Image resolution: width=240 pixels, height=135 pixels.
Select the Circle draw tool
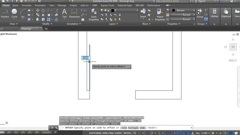[x=14, y=13]
